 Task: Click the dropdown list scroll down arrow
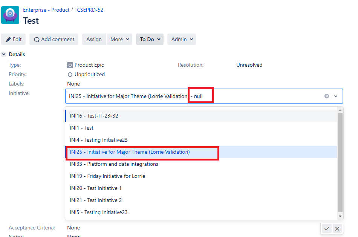(x=340, y=216)
